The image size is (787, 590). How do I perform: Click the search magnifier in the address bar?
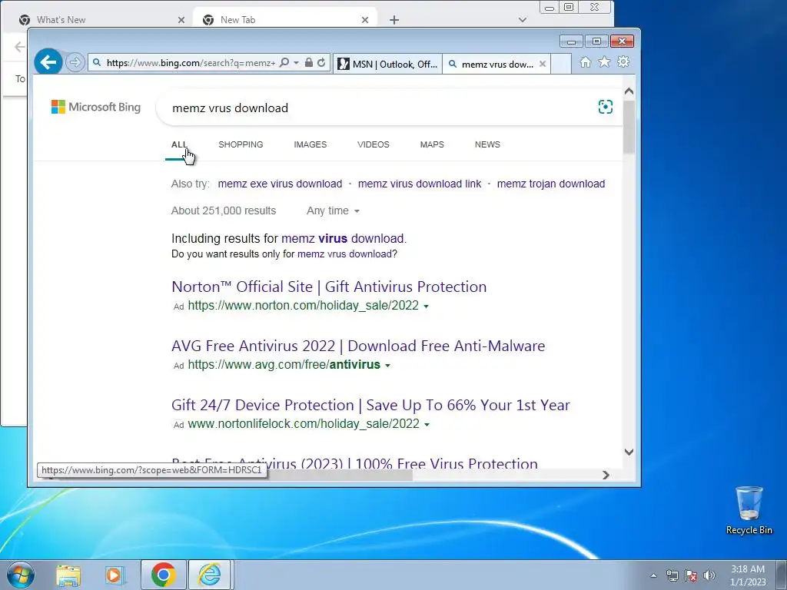tap(284, 63)
